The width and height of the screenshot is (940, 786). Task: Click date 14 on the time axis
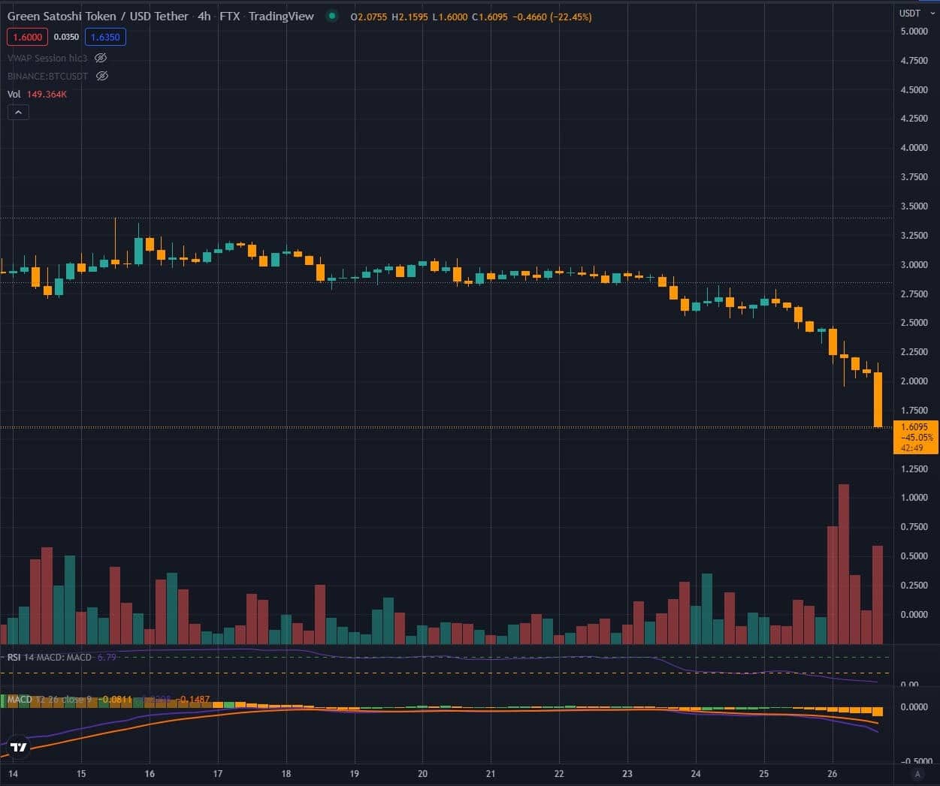[13, 773]
